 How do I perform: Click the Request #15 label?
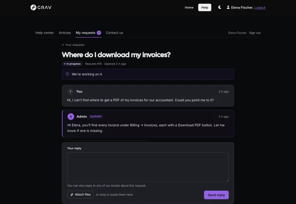(x=93, y=64)
